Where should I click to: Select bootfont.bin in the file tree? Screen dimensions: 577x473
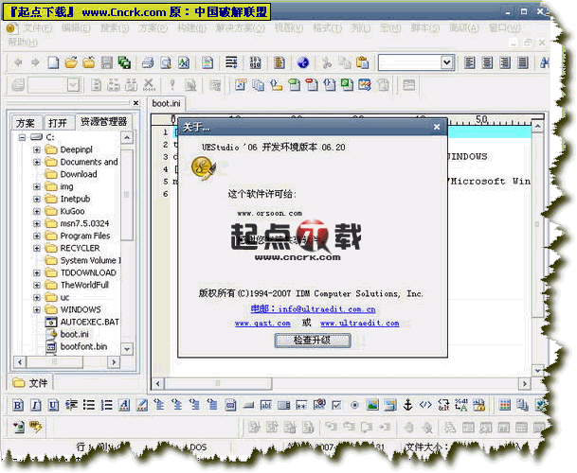83,347
